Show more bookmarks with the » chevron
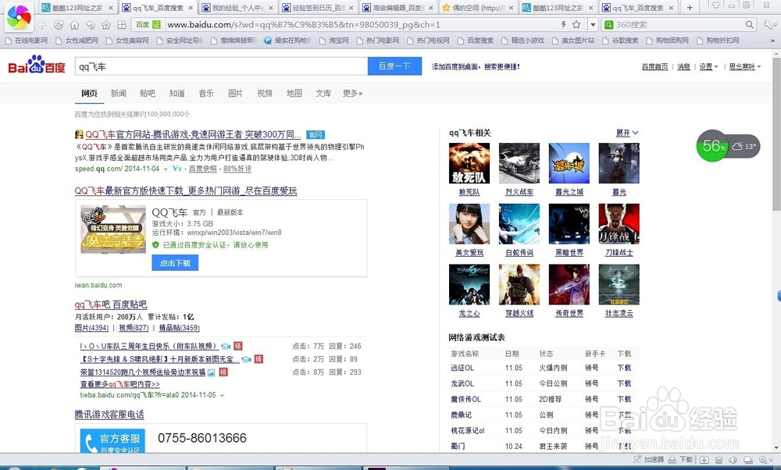 [x=772, y=41]
